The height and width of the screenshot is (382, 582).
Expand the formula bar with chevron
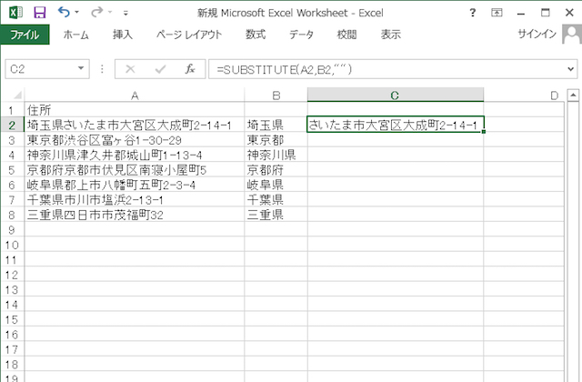(571, 69)
